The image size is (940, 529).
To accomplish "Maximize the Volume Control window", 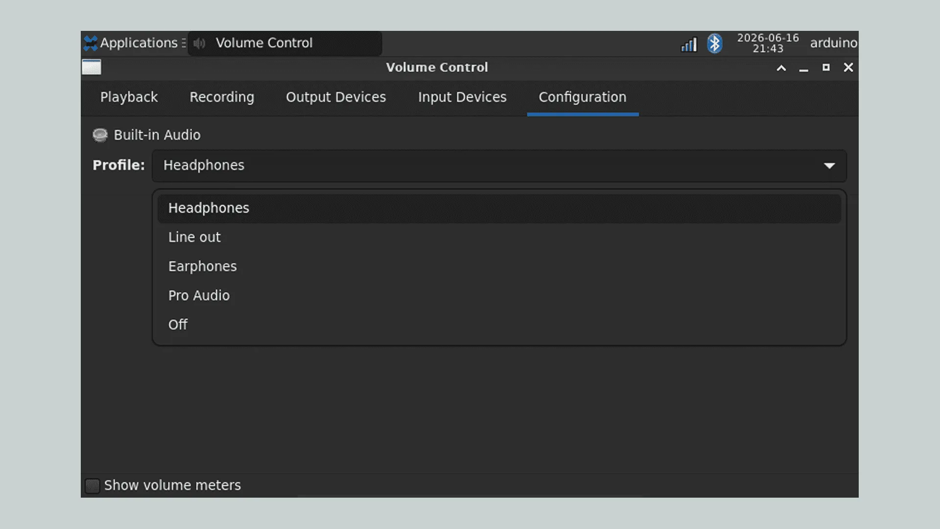I will pos(826,68).
